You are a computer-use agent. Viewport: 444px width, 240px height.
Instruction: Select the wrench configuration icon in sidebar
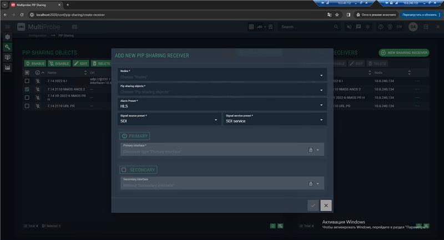(x=8, y=47)
